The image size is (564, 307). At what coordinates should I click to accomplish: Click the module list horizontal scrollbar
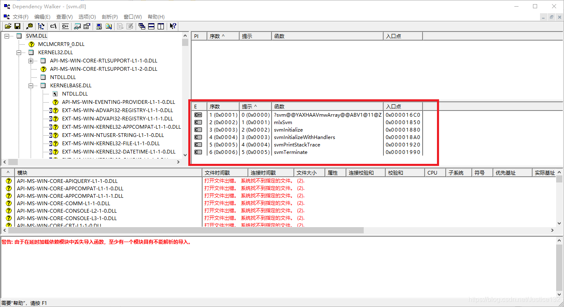(x=278, y=230)
